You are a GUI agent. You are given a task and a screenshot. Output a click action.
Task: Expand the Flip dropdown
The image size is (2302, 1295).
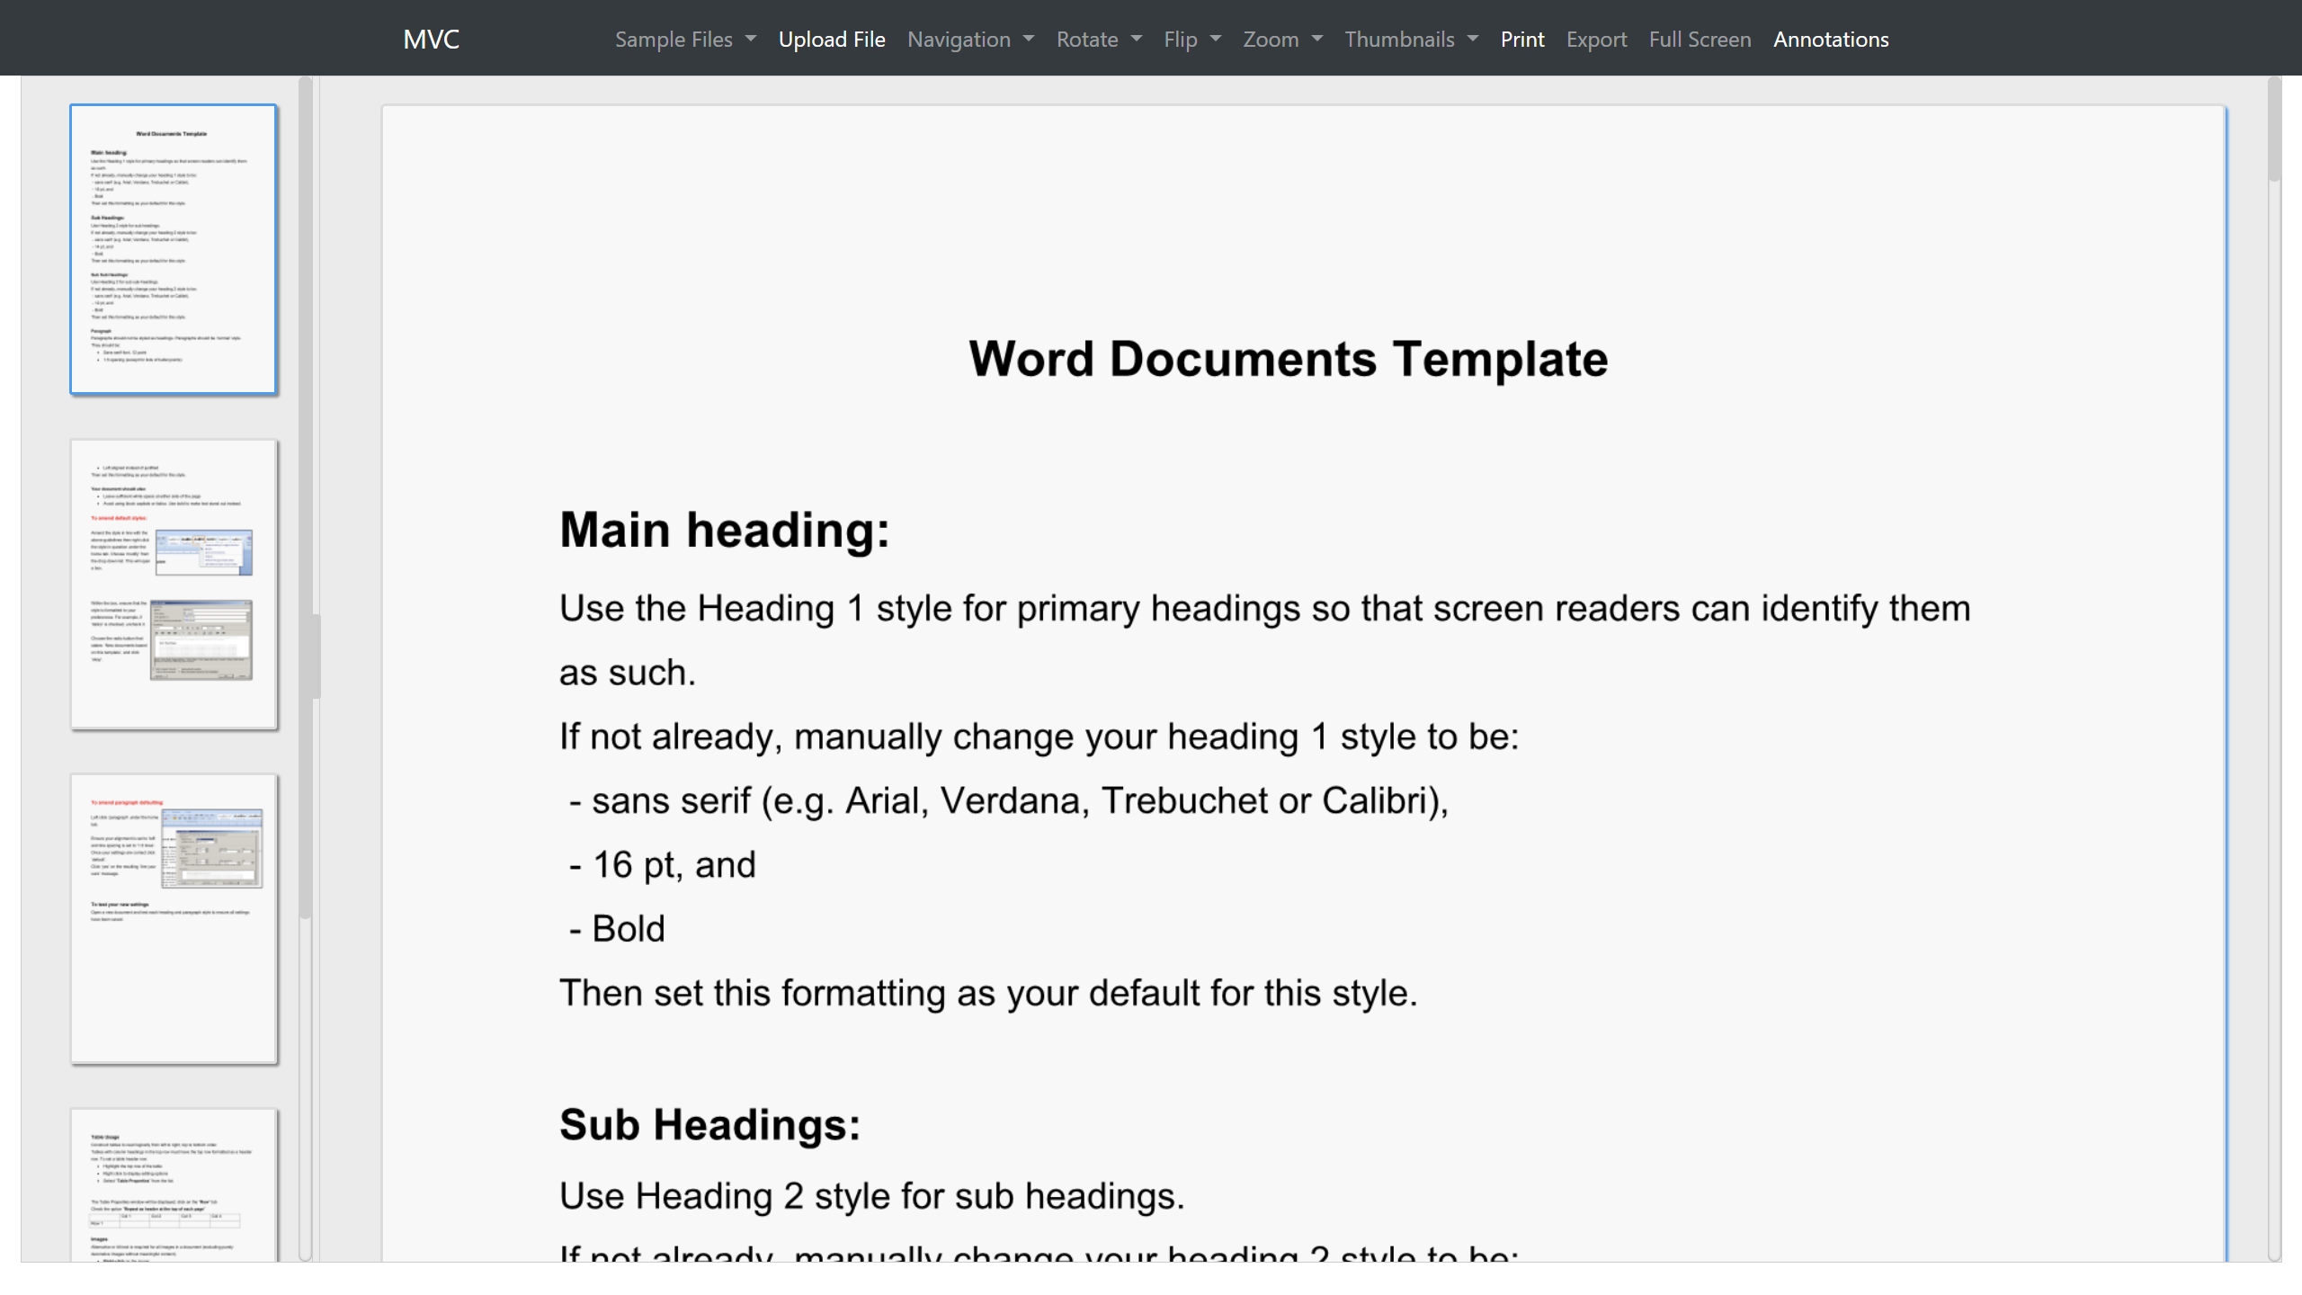pyautogui.click(x=1192, y=40)
